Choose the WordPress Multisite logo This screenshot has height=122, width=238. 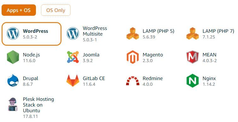click(x=73, y=33)
